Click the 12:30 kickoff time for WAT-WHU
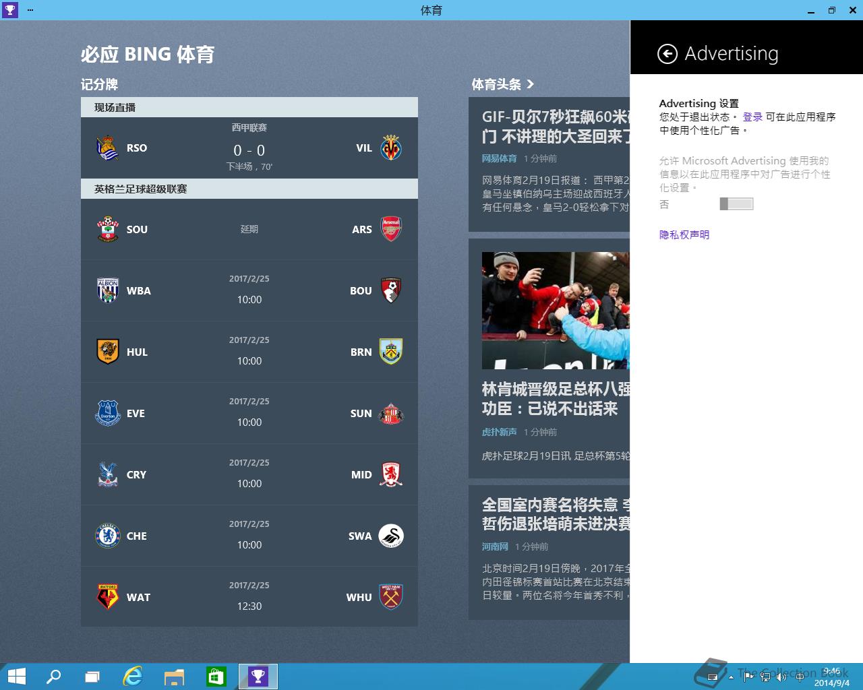 249,606
